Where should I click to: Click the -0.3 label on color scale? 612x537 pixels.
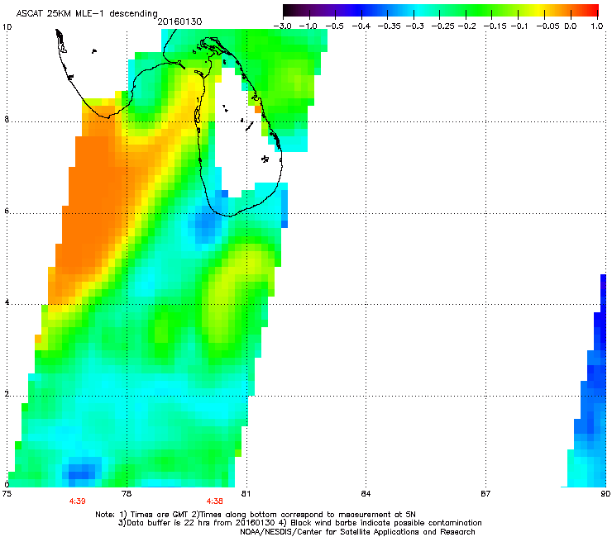pos(414,26)
